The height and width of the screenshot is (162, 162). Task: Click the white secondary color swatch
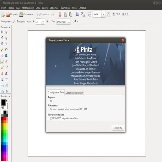pyautogui.click(x=6, y=107)
